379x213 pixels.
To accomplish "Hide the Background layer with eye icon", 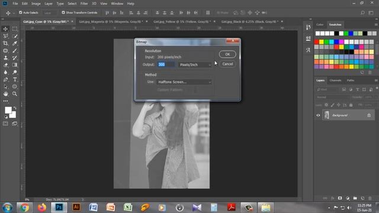I will point(318,115).
